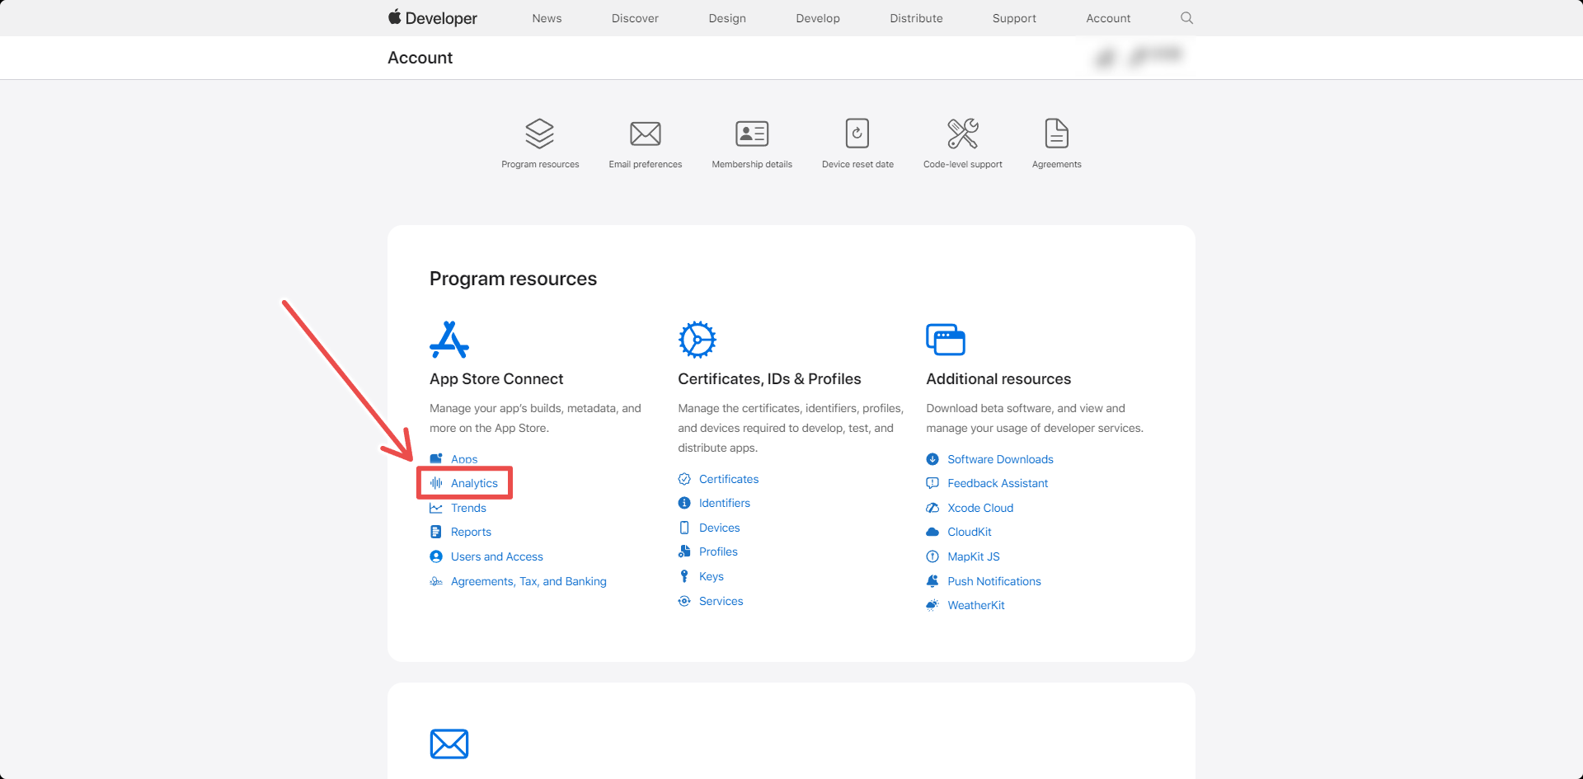Click the Device reset date icon
The height and width of the screenshot is (779, 1583).
[x=857, y=133]
